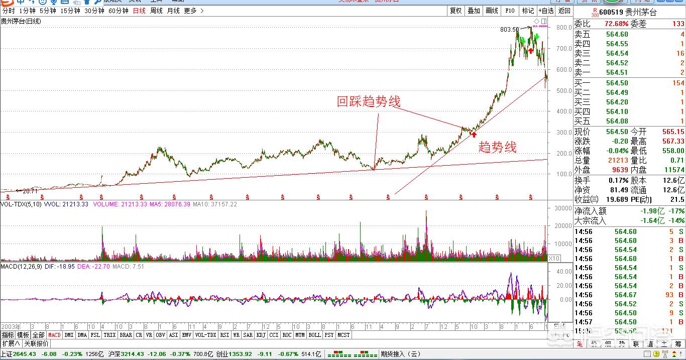686x360 pixels.
Task: Click the diamond icon atop the chart
Action: [536, 21]
